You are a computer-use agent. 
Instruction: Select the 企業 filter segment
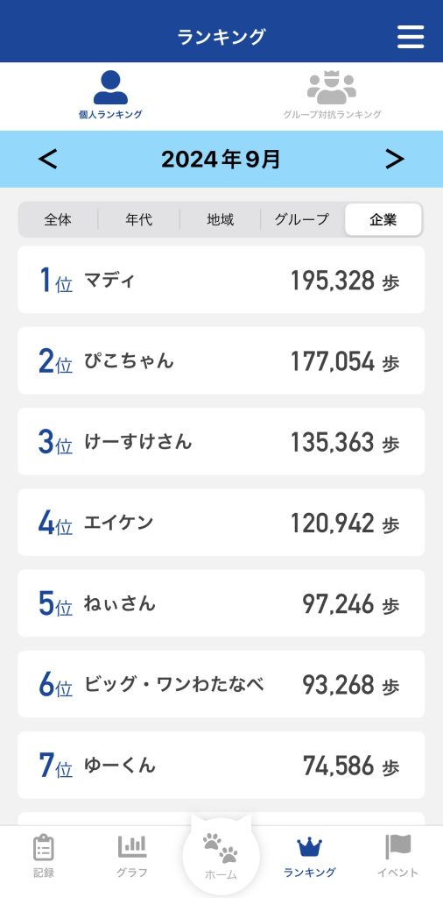(383, 219)
